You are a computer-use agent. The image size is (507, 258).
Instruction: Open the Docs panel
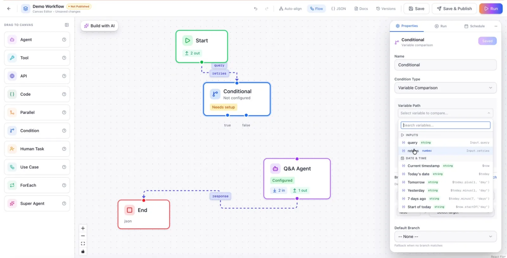click(x=361, y=9)
